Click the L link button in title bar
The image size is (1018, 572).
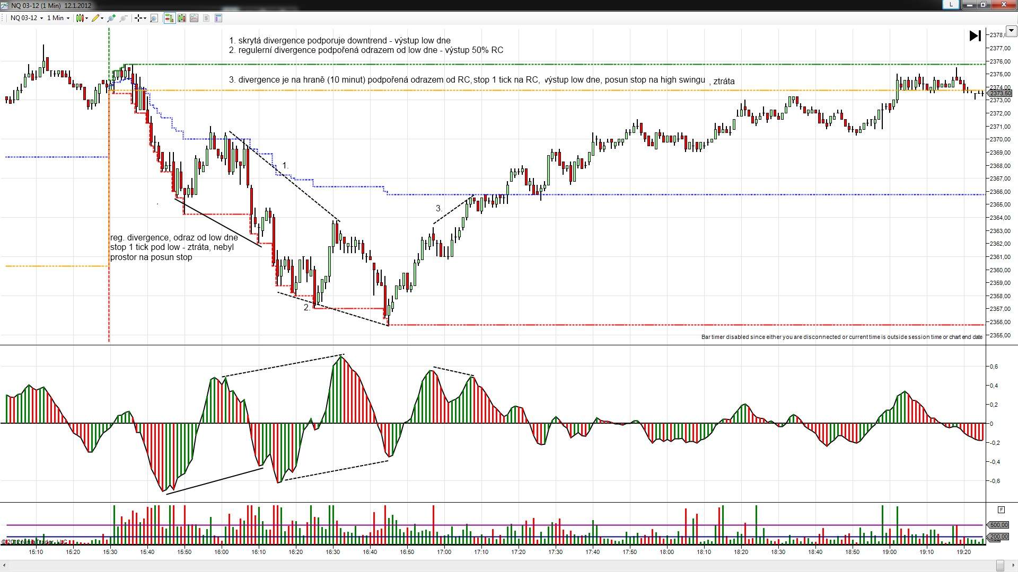(x=951, y=4)
